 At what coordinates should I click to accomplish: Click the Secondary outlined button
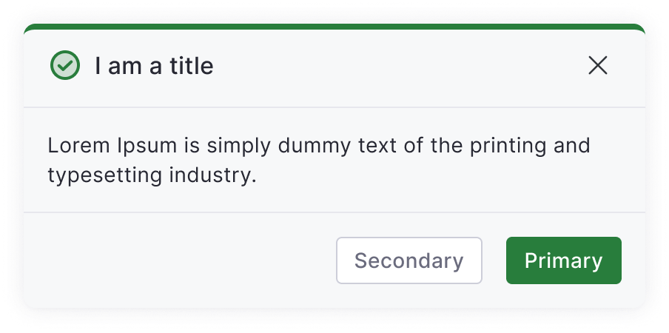(x=409, y=260)
